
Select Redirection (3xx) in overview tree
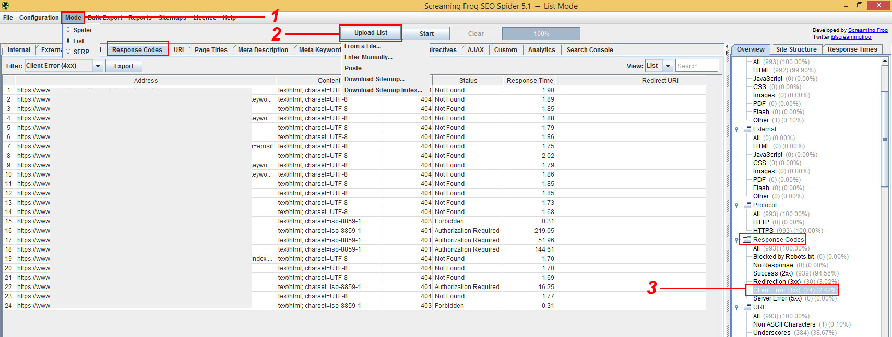tap(795, 282)
